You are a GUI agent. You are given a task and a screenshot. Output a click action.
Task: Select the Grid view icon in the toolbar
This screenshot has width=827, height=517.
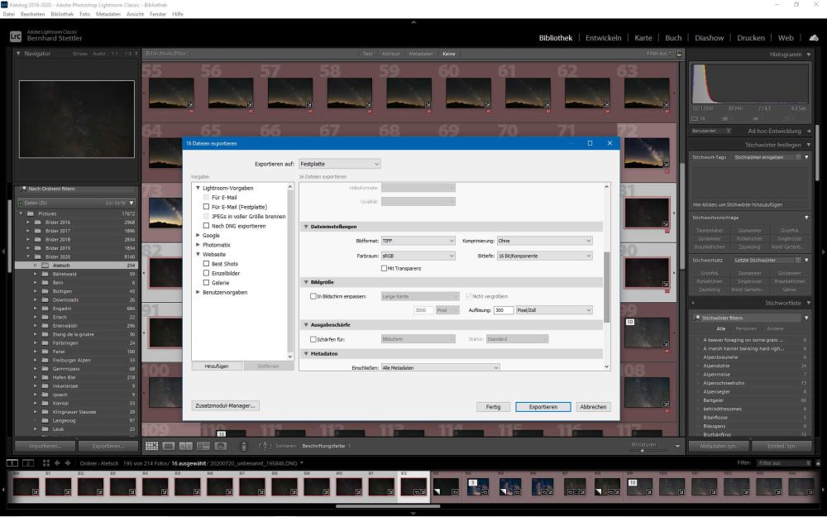pyautogui.click(x=152, y=446)
